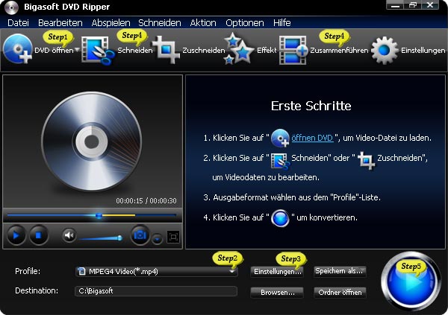The height and width of the screenshot is (315, 448).
Task: Take a snapshot with the camera icon
Action: [x=140, y=235]
